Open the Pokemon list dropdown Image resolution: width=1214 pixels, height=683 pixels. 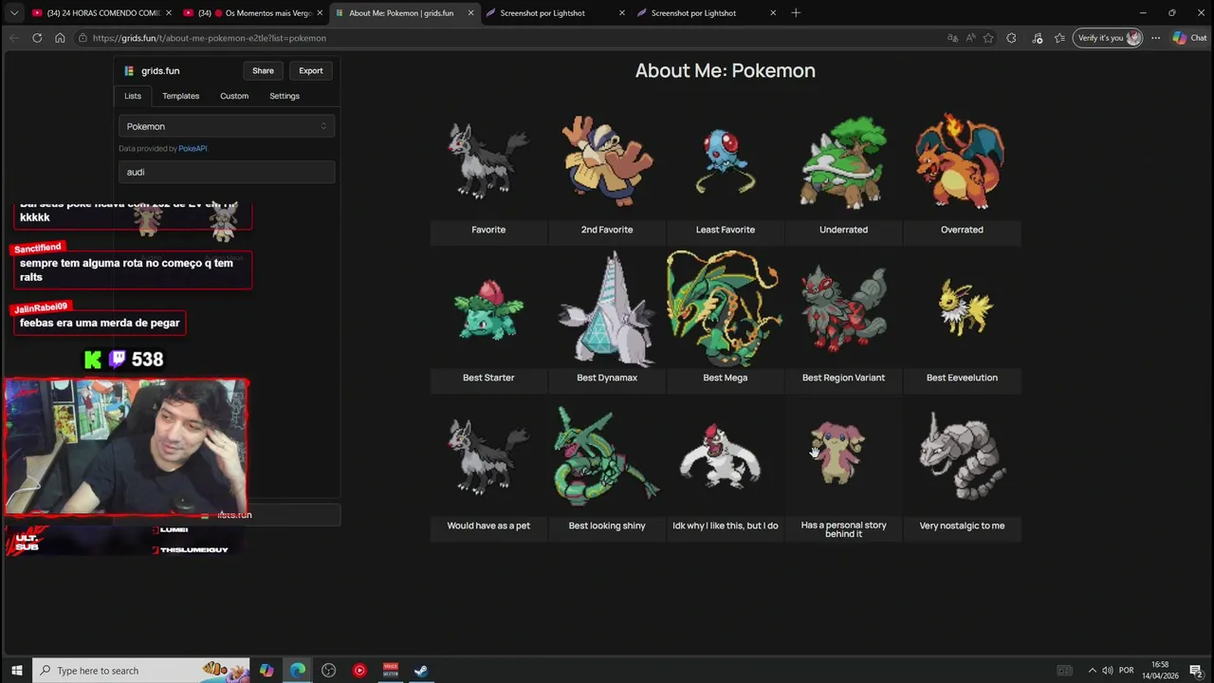pos(227,126)
